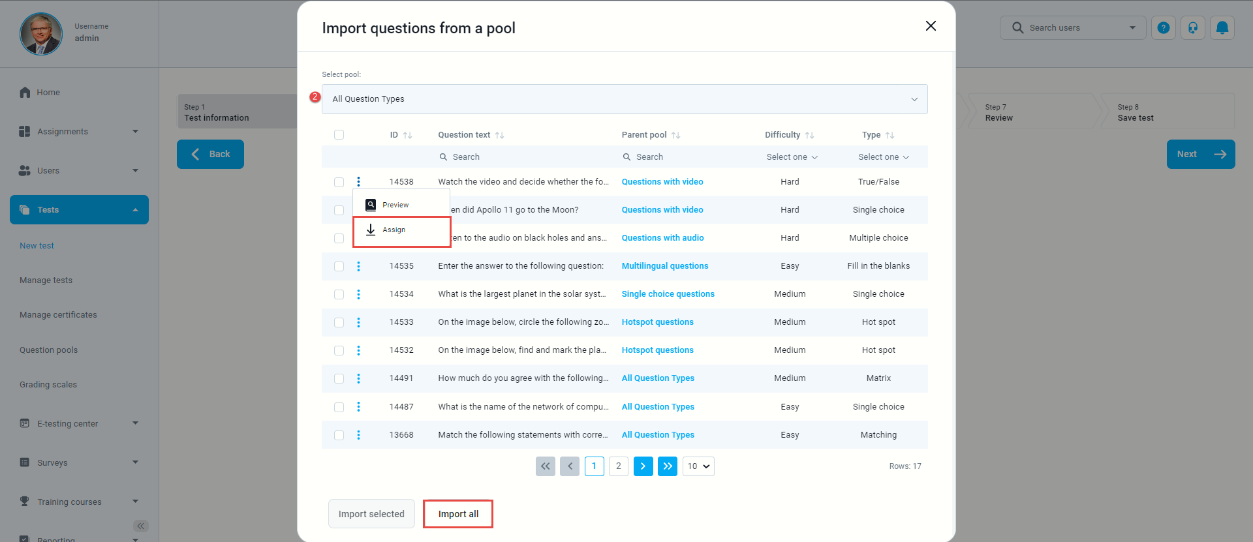Check the box for question 14534
This screenshot has height=542, width=1253.
coord(339,294)
